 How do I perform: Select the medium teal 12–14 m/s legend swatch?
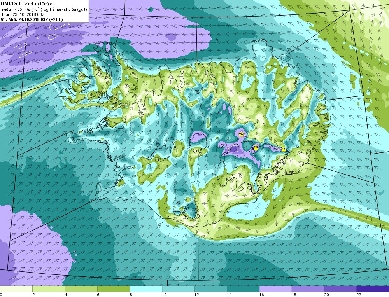click(210, 289)
